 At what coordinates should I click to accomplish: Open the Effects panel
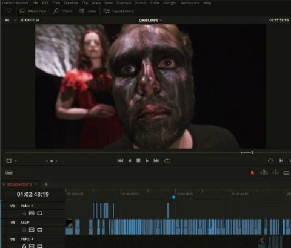point(62,11)
